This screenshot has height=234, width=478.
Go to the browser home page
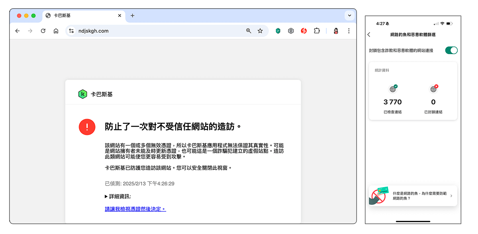point(56,31)
